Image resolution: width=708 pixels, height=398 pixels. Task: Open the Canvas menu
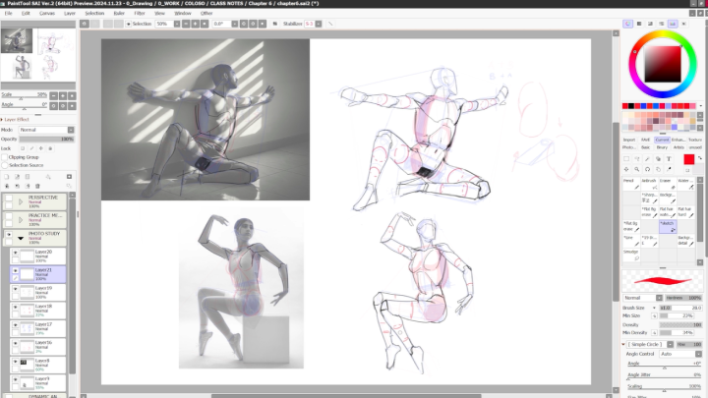coord(47,13)
